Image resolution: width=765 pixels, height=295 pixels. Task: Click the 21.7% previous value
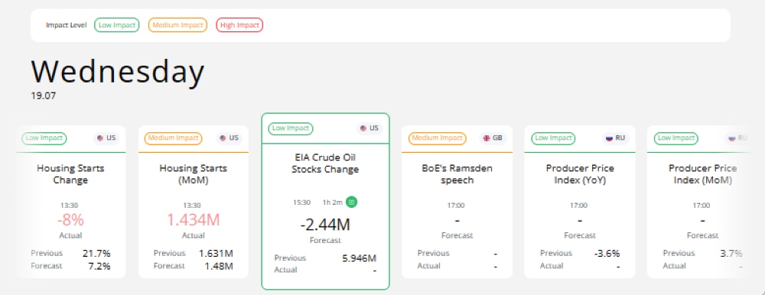click(96, 254)
